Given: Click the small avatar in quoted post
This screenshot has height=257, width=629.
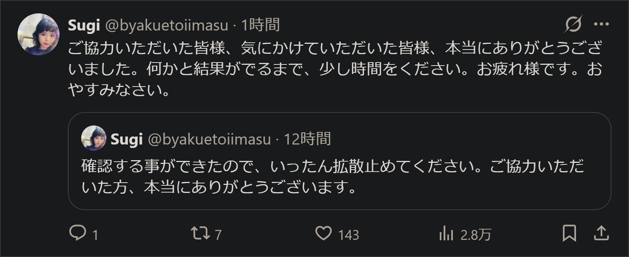Looking at the screenshot, I should [x=93, y=138].
